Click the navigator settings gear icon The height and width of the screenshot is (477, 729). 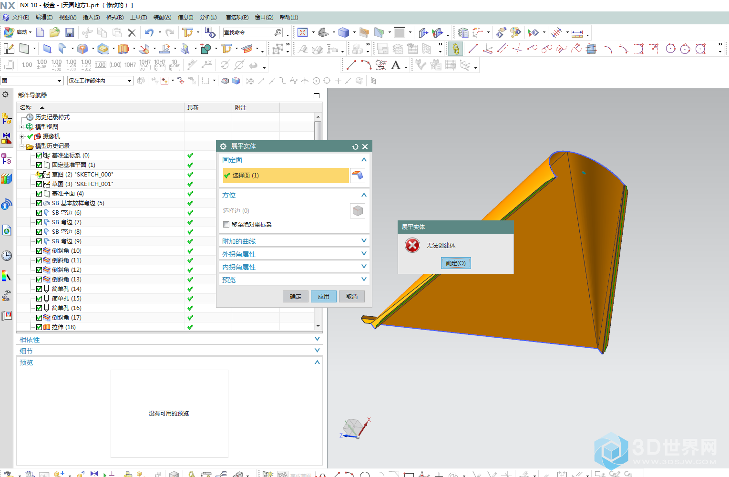coord(5,94)
